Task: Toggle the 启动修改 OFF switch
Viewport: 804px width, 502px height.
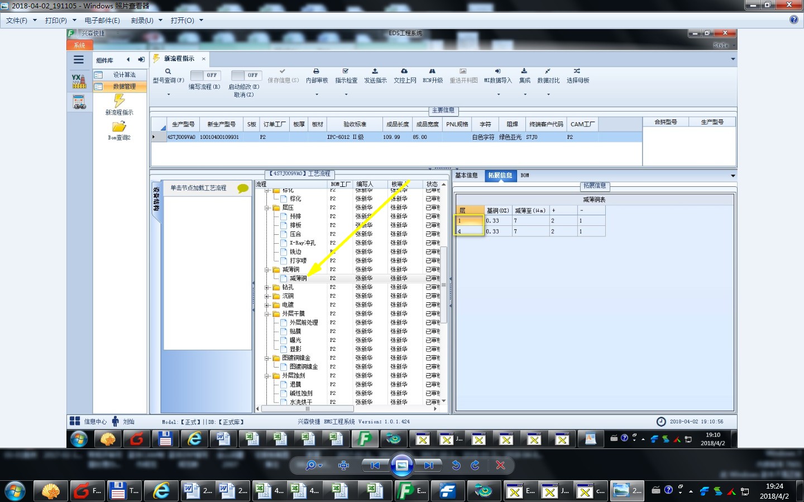Action: (247, 75)
